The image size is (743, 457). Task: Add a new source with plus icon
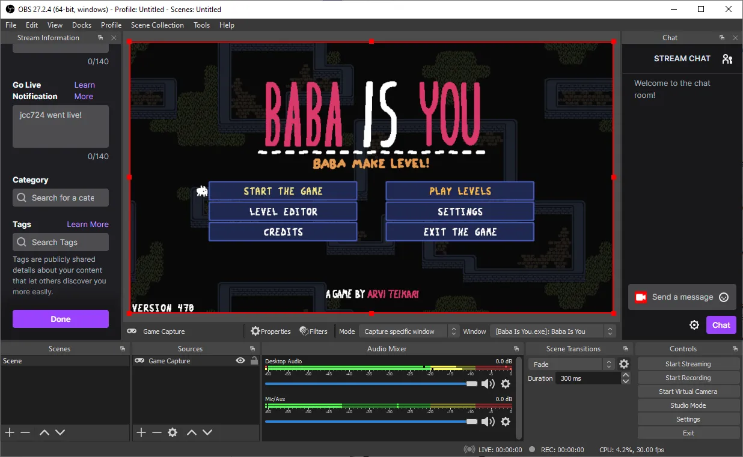click(141, 432)
